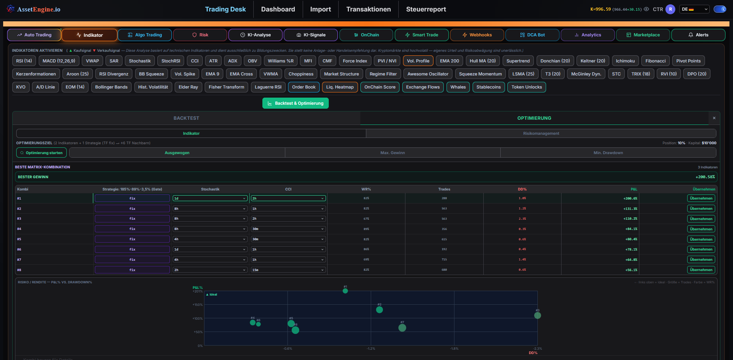Open the Import menu
Viewport: 733px width, 360px height.
click(320, 9)
